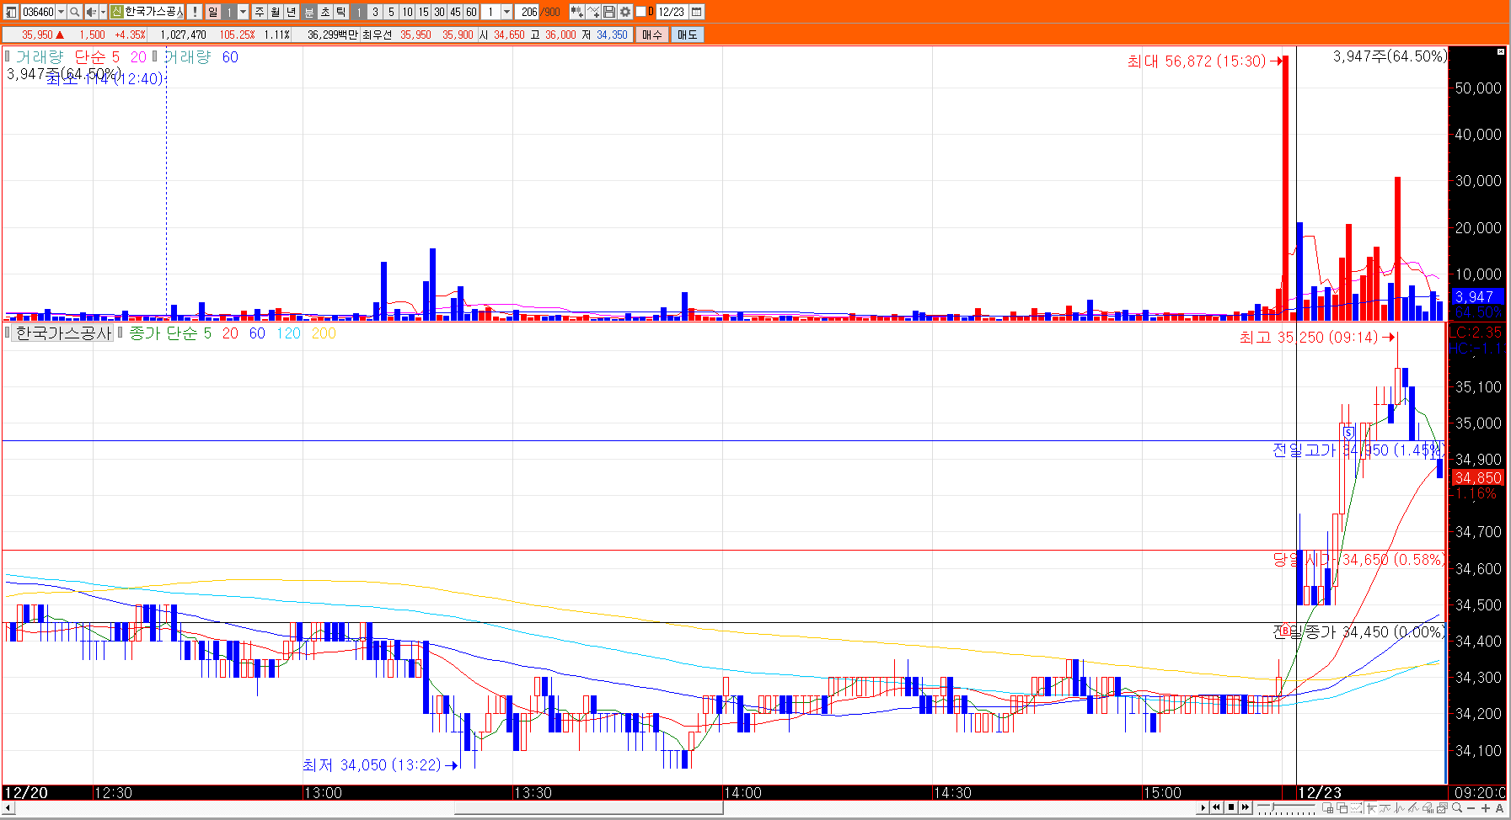Switch chart to second 초 period
This screenshot has height=820, width=1511.
coord(324,12)
